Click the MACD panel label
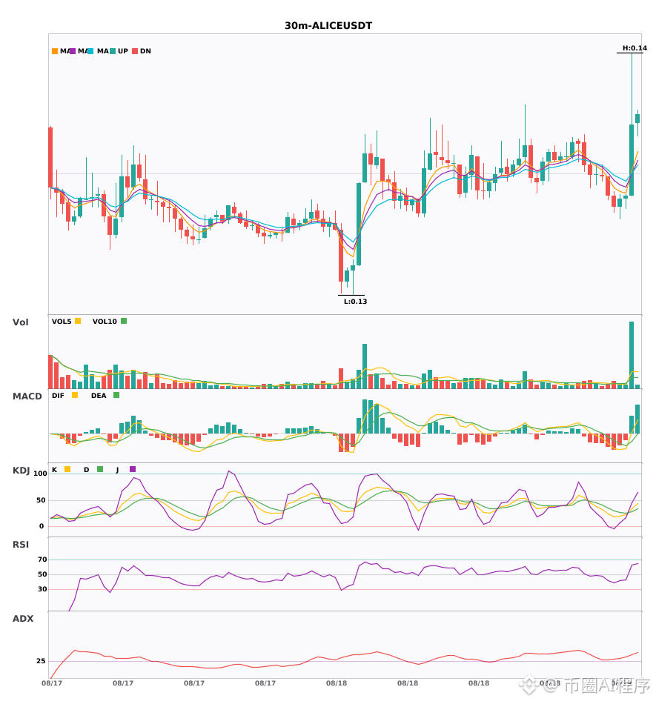This screenshot has height=704, width=656. point(27,396)
